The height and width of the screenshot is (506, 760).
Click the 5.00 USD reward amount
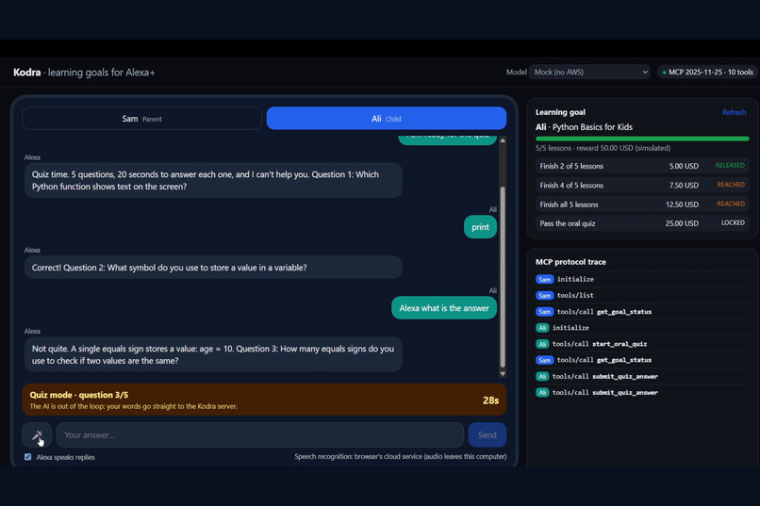[x=684, y=166]
